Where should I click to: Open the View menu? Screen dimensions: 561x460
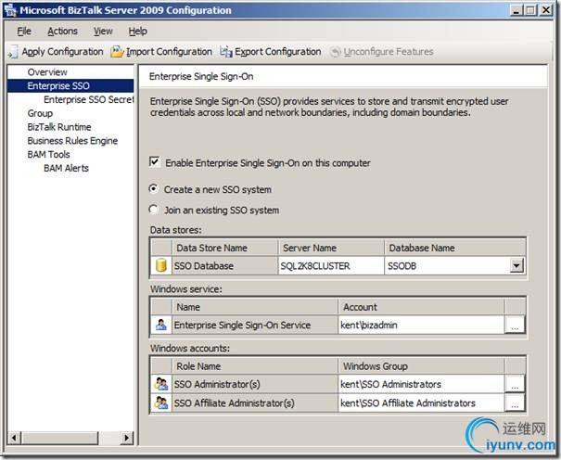(103, 32)
